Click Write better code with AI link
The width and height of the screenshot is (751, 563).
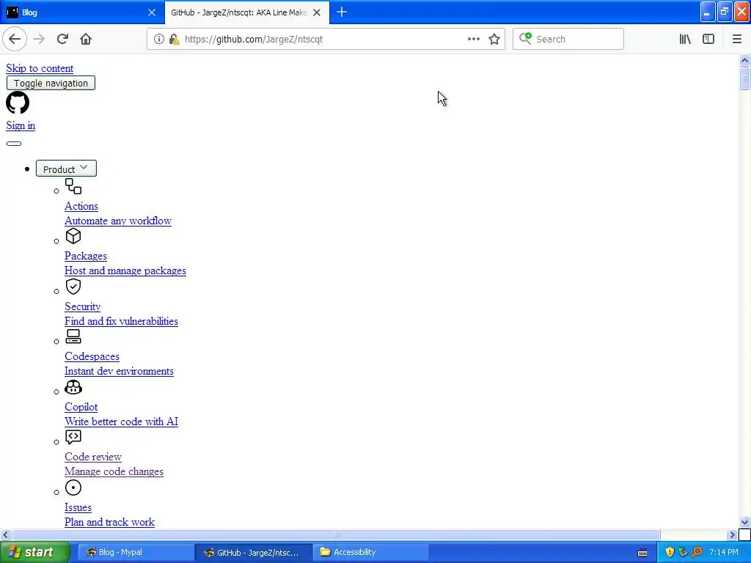[x=121, y=422]
